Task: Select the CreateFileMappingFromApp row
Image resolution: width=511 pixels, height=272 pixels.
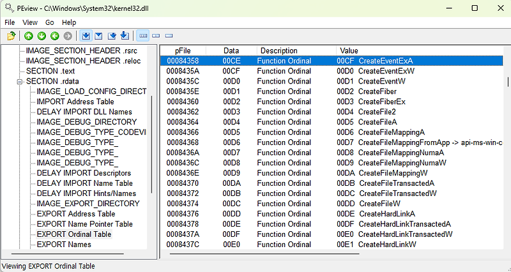Action: [x=332, y=142]
